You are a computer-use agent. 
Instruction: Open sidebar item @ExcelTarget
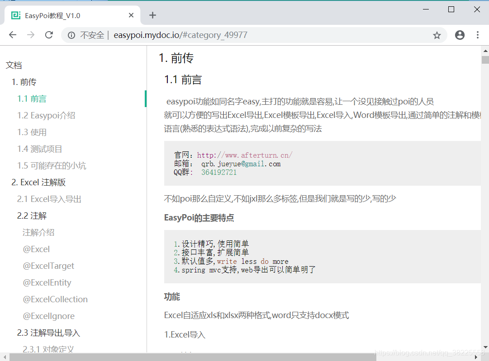[x=48, y=266]
